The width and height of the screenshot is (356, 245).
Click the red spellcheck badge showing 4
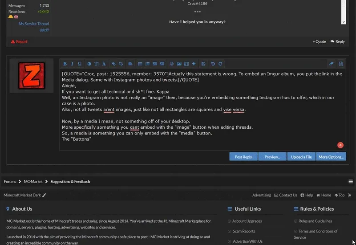point(340,145)
